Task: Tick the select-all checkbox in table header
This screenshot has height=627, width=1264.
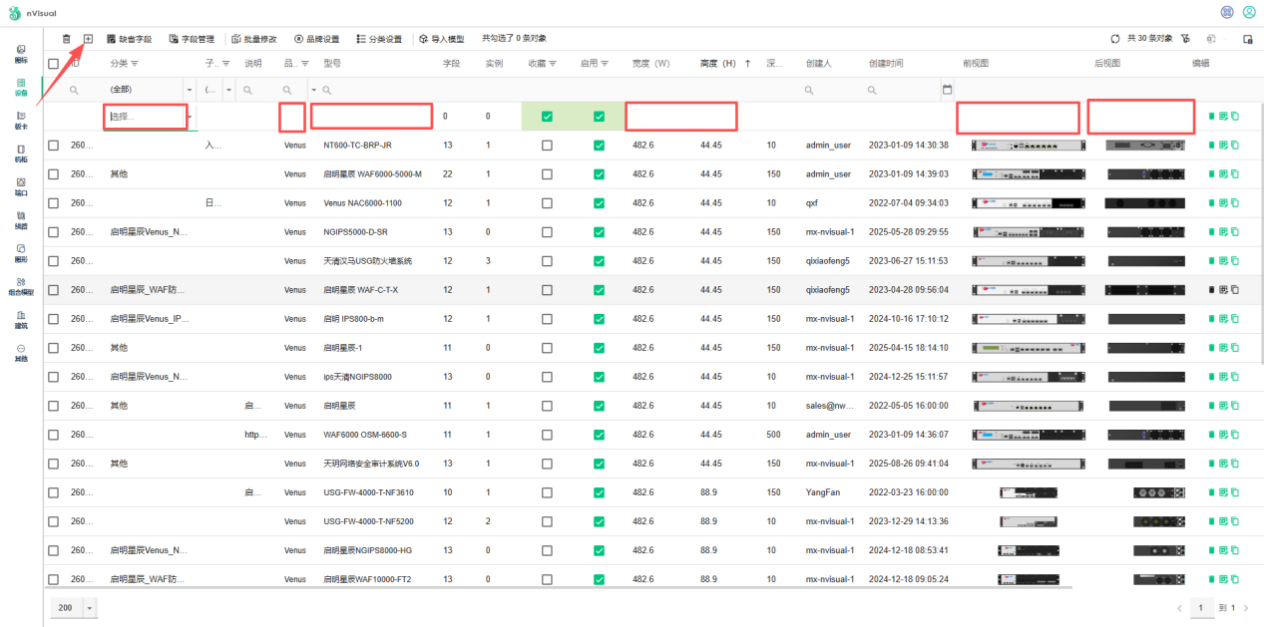Action: point(54,64)
